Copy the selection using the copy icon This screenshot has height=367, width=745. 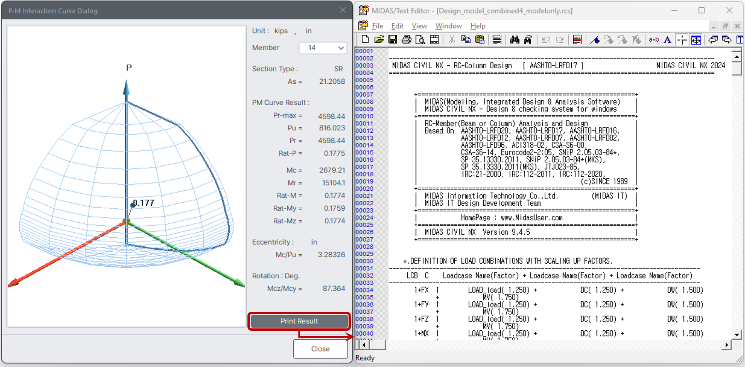coord(466,39)
